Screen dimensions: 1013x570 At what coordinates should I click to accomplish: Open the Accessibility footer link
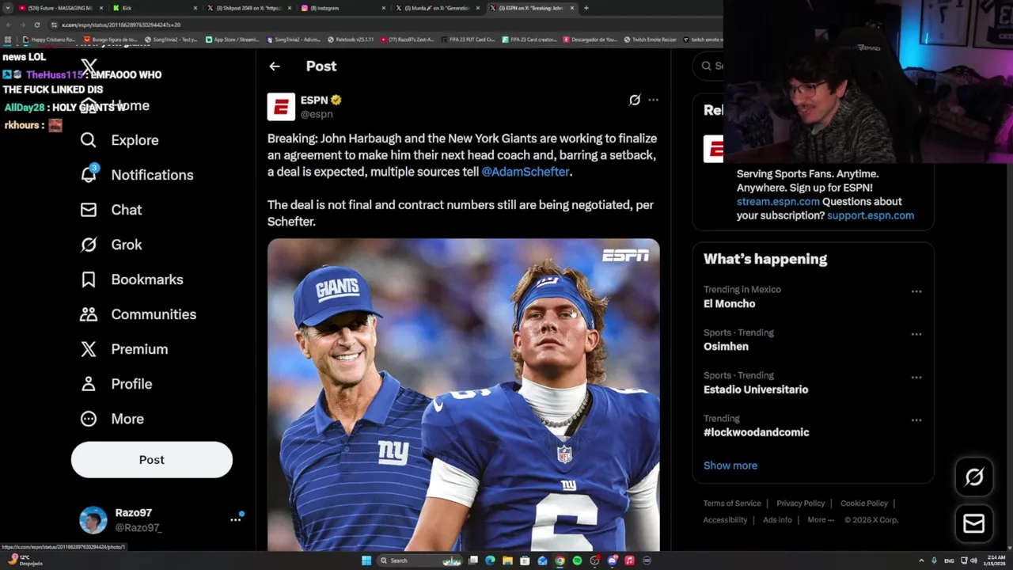pyautogui.click(x=725, y=520)
